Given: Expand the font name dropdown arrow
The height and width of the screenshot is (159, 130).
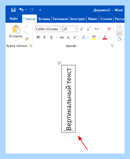Looking at the screenshot, I should pos(60,29).
